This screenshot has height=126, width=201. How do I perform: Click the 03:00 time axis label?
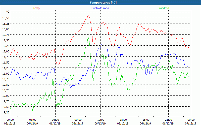coord(33,120)
